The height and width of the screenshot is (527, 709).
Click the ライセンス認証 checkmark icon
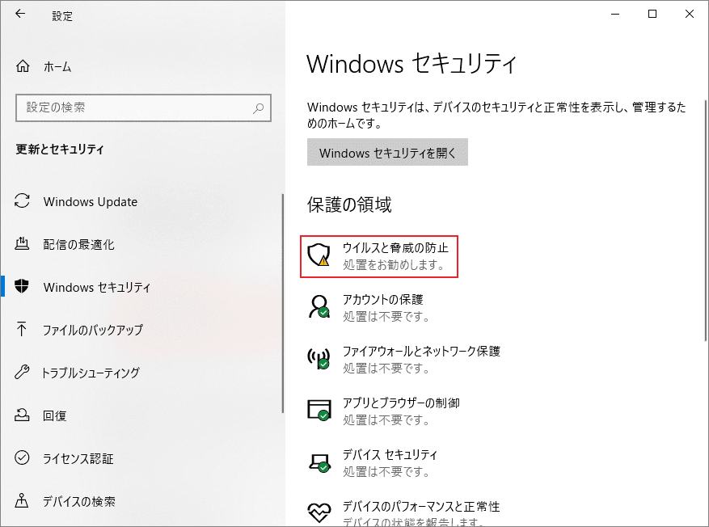[24, 458]
